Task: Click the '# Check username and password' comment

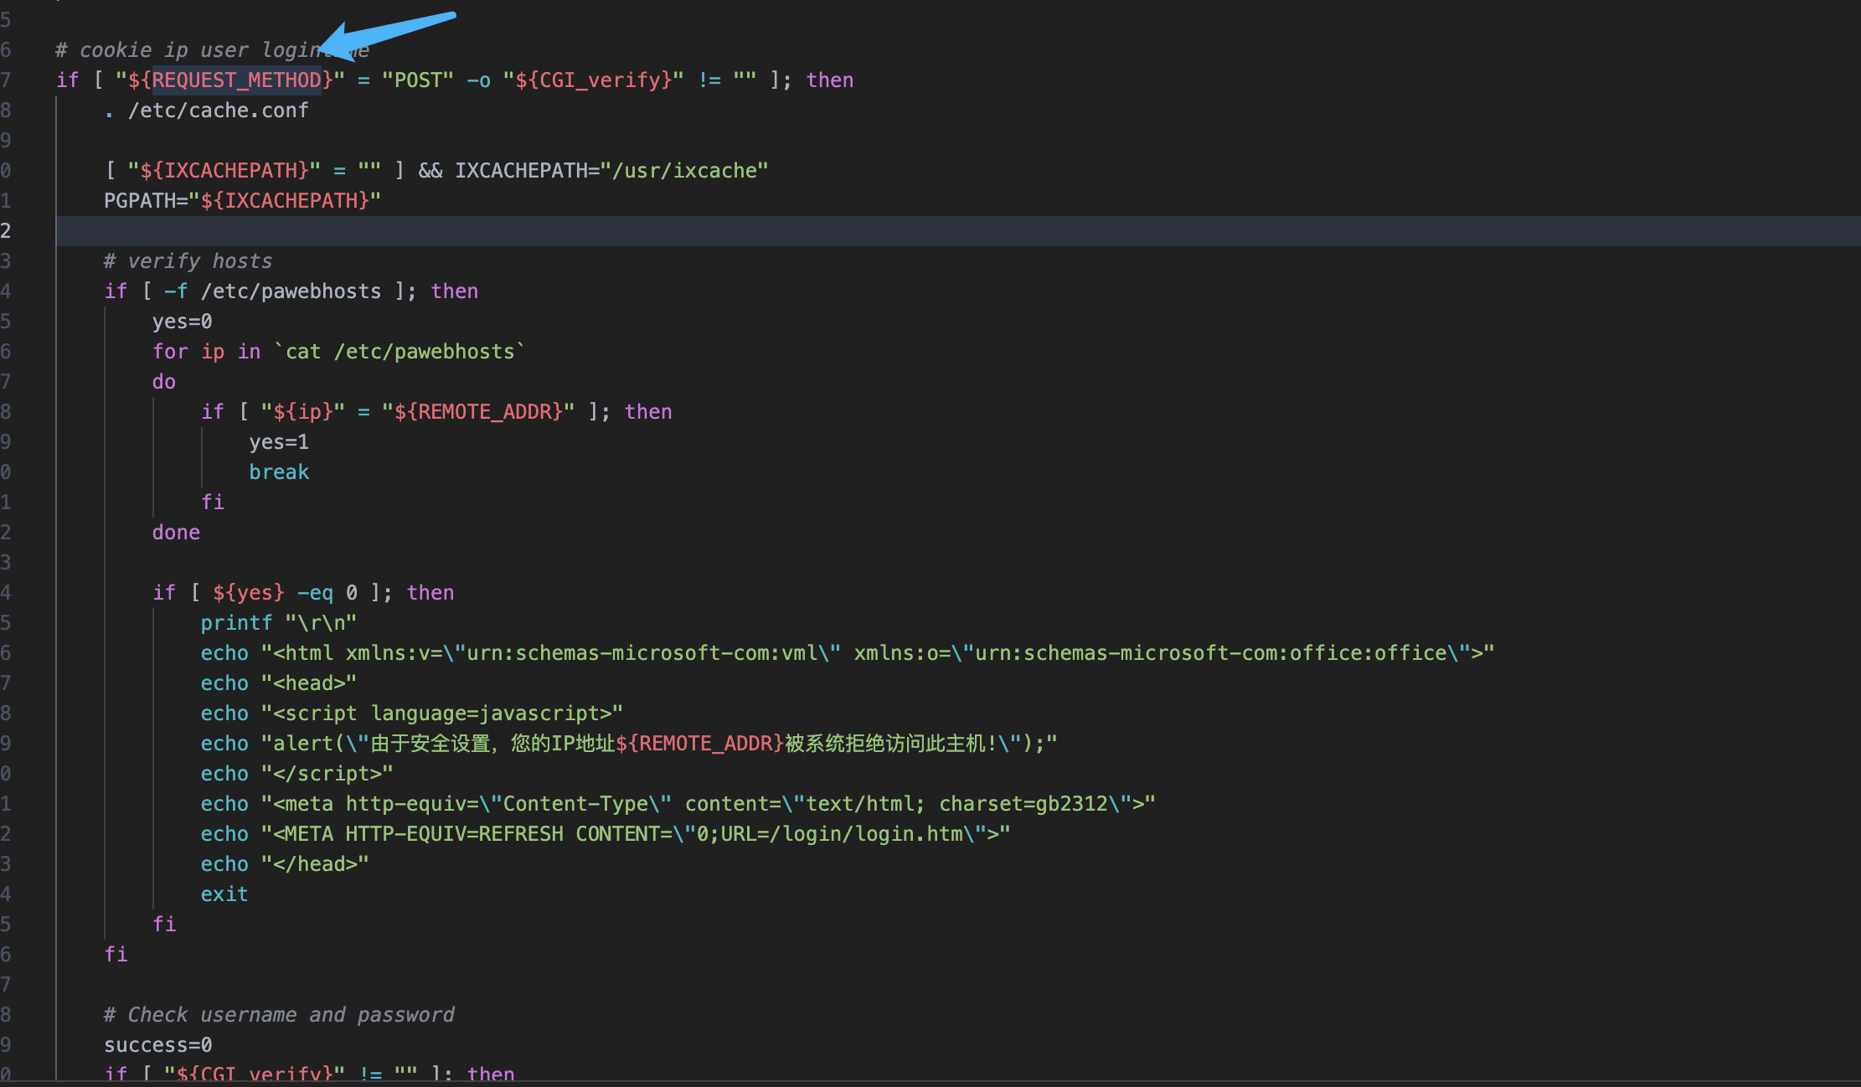Action: tap(279, 1015)
